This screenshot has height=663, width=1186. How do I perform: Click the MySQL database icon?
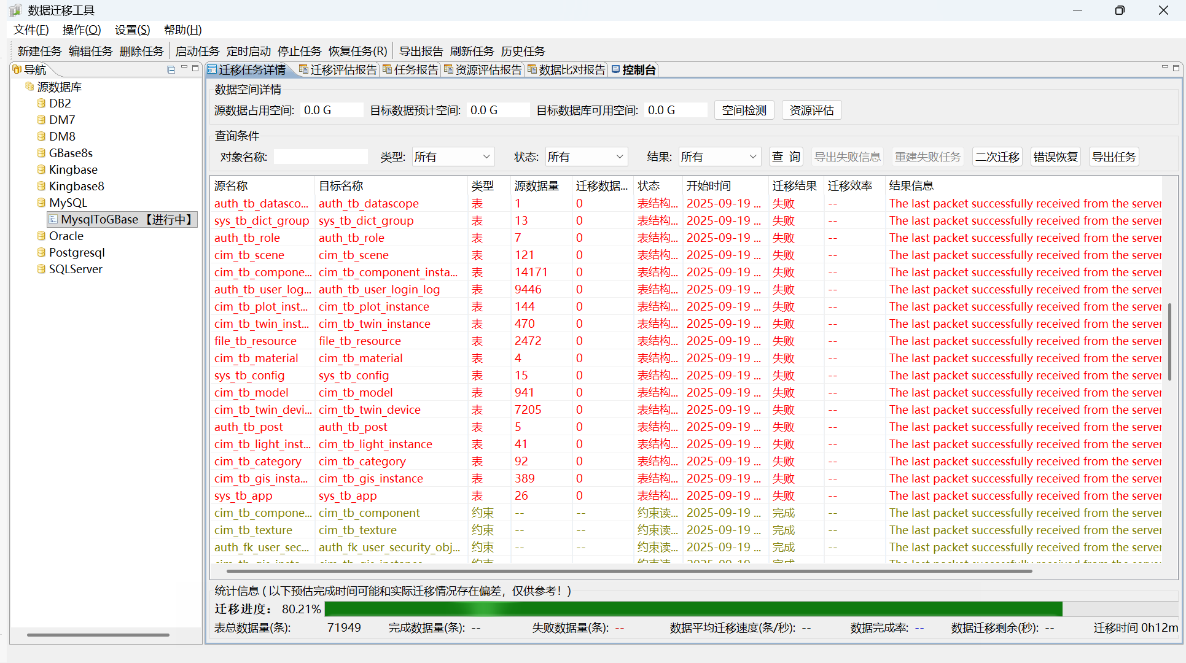click(x=41, y=203)
